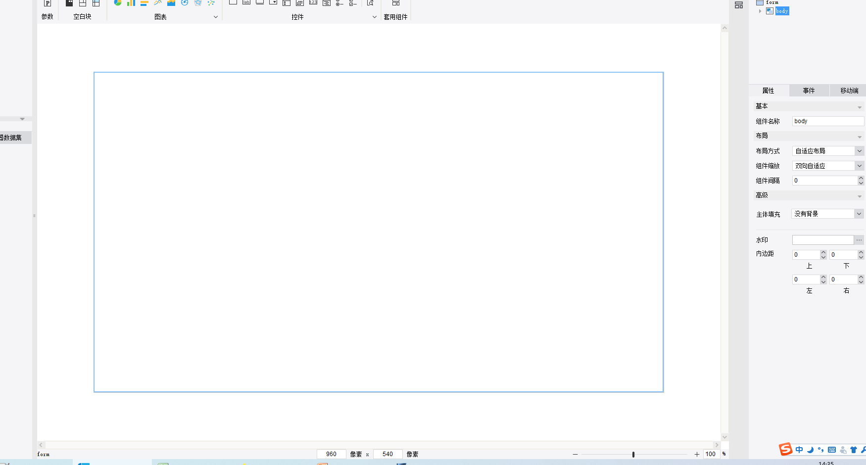The width and height of the screenshot is (866, 465).
Task: Open the 主体填充 background fill dropdown
Action: 859,214
